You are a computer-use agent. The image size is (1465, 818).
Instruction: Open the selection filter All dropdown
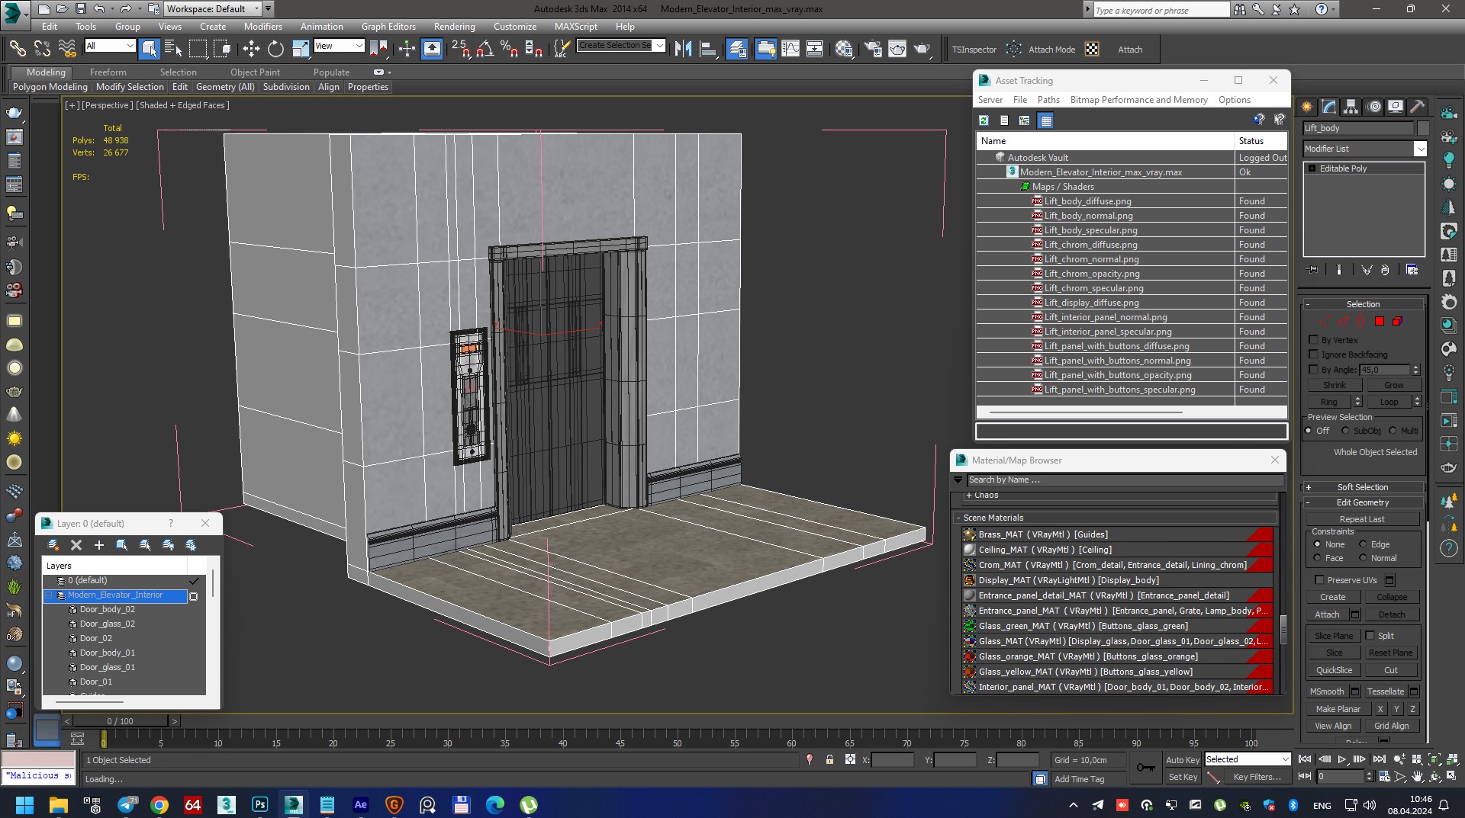(x=130, y=46)
